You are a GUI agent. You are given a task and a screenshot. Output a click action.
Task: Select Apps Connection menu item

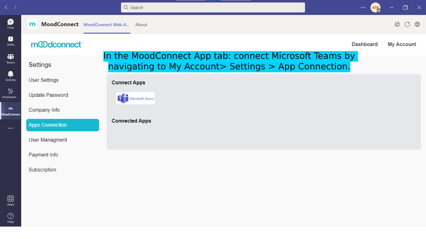[x=63, y=125]
